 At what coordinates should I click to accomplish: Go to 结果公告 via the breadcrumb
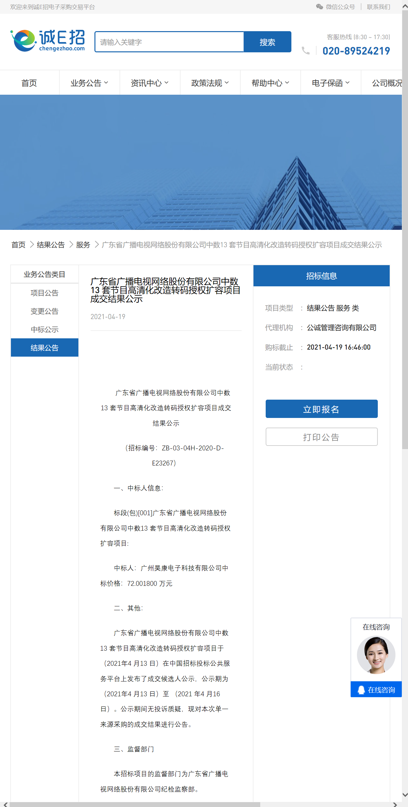[x=51, y=245]
